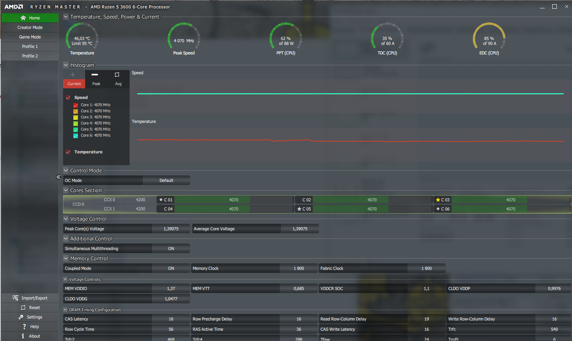Click the Import/Export icon in the sidebar
572x341 pixels.
pos(16,298)
